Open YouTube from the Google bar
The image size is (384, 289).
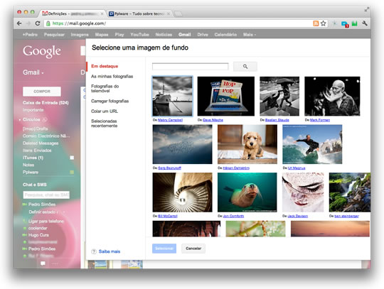(139, 35)
